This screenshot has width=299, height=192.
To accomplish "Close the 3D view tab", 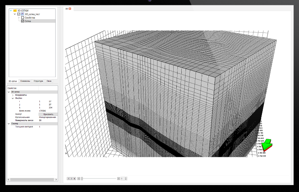I will coord(70,8).
